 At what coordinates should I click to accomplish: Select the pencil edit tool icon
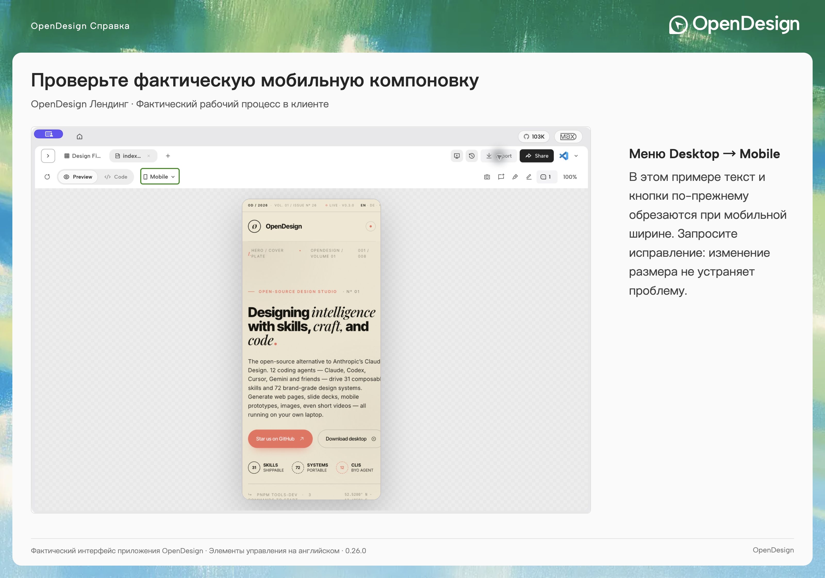[x=529, y=176]
